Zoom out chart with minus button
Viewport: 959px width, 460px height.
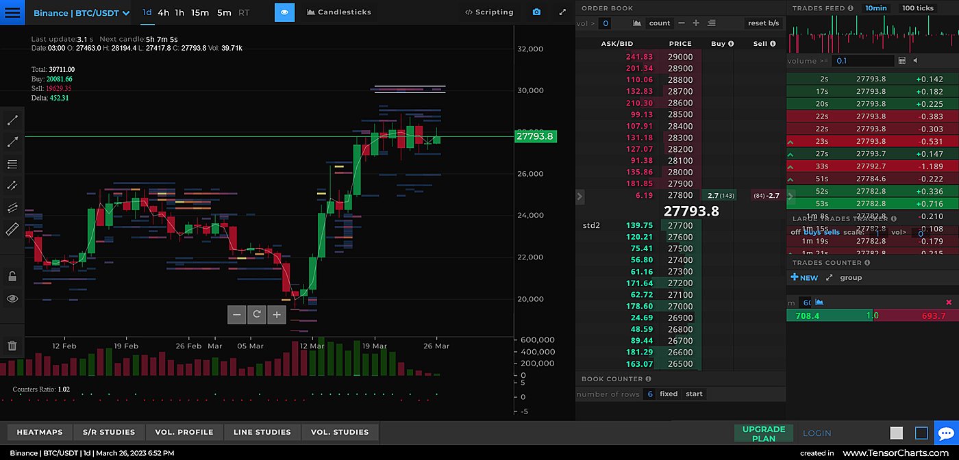point(237,314)
